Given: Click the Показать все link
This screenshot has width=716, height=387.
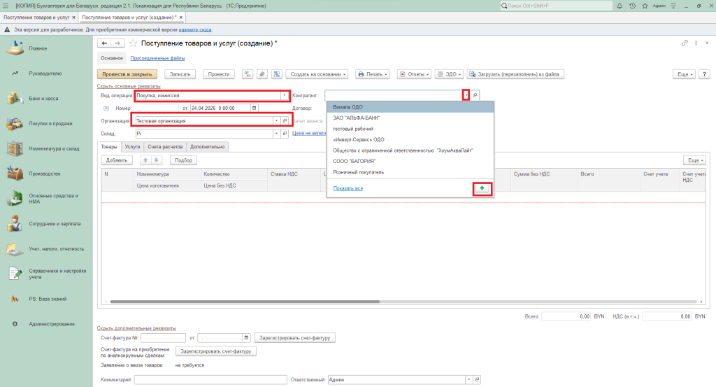Looking at the screenshot, I should (348, 188).
